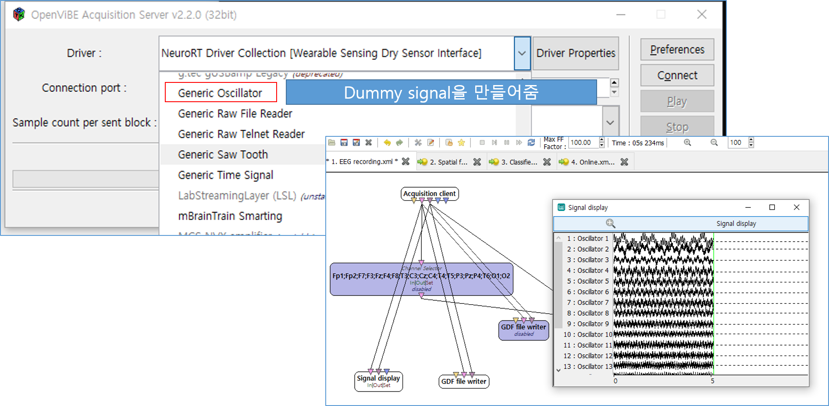Select Generic Raw Telnet Reader driver
Viewport: 829px width, 406px height.
tap(241, 134)
